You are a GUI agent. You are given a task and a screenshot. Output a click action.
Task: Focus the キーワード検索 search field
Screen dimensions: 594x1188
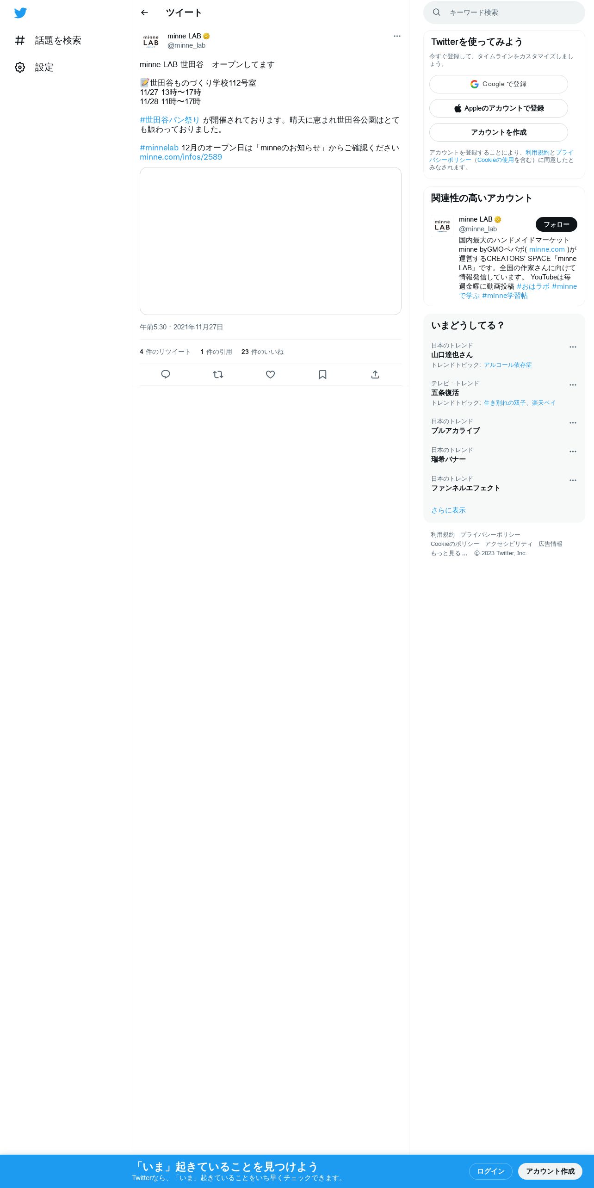(x=504, y=12)
